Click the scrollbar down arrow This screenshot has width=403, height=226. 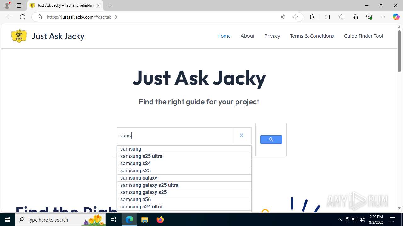pos(399,208)
